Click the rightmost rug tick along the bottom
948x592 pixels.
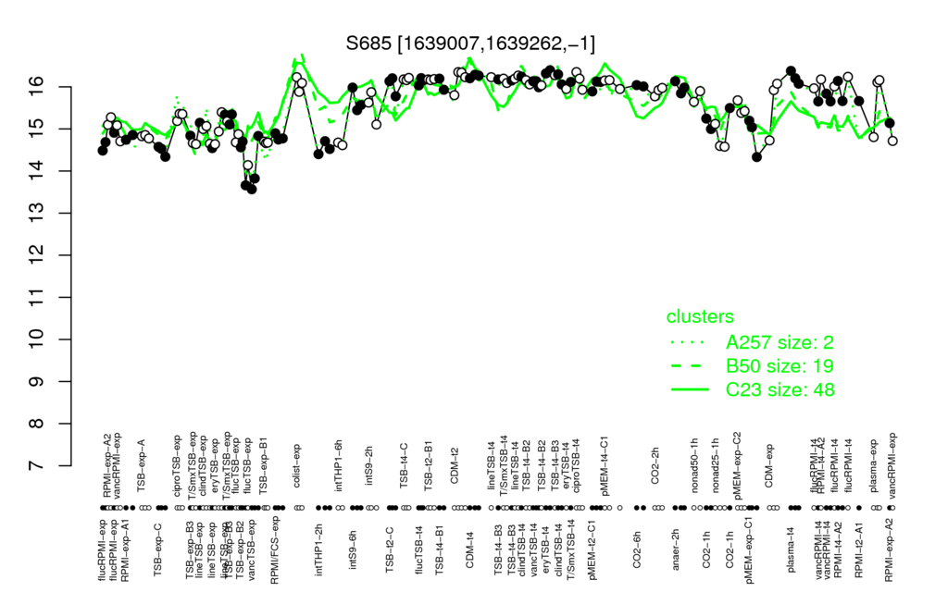(x=892, y=508)
